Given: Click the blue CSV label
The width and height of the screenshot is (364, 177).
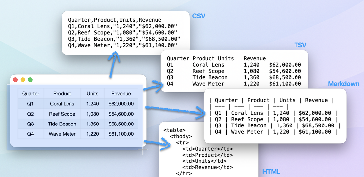Looking at the screenshot, I should pos(199,16).
